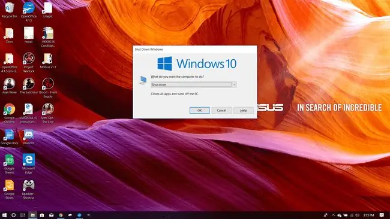
Task: Open the Action Center notifications icon
Action: (382, 215)
